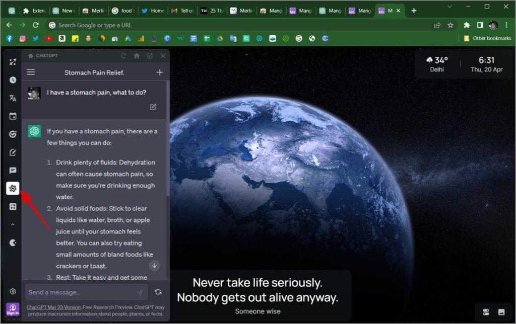Viewport: 516px width, 324px height.
Task: Click the 'Drink plenty of fluids' list item
Action: (105, 180)
